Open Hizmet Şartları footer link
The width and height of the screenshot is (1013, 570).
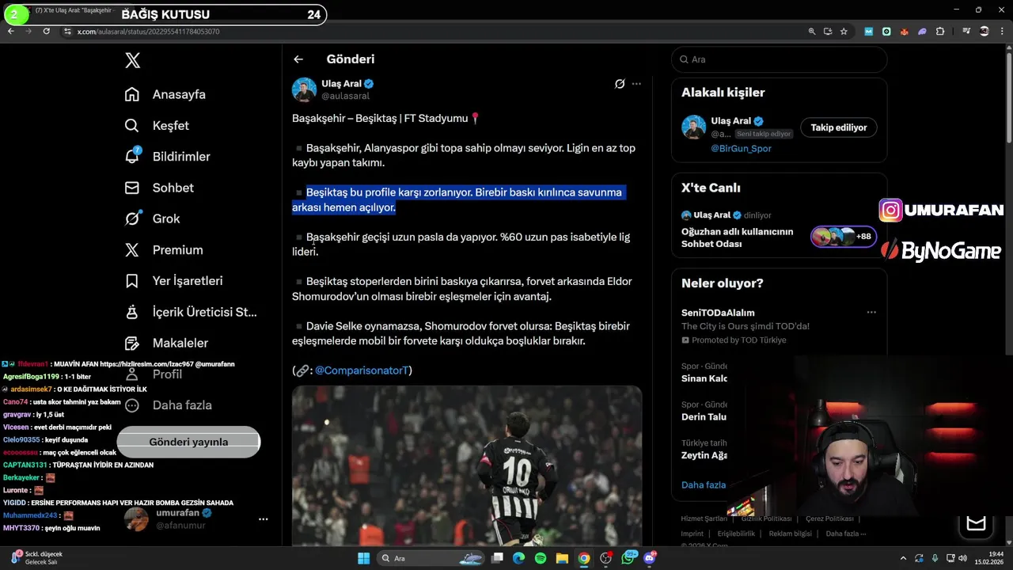point(704,519)
